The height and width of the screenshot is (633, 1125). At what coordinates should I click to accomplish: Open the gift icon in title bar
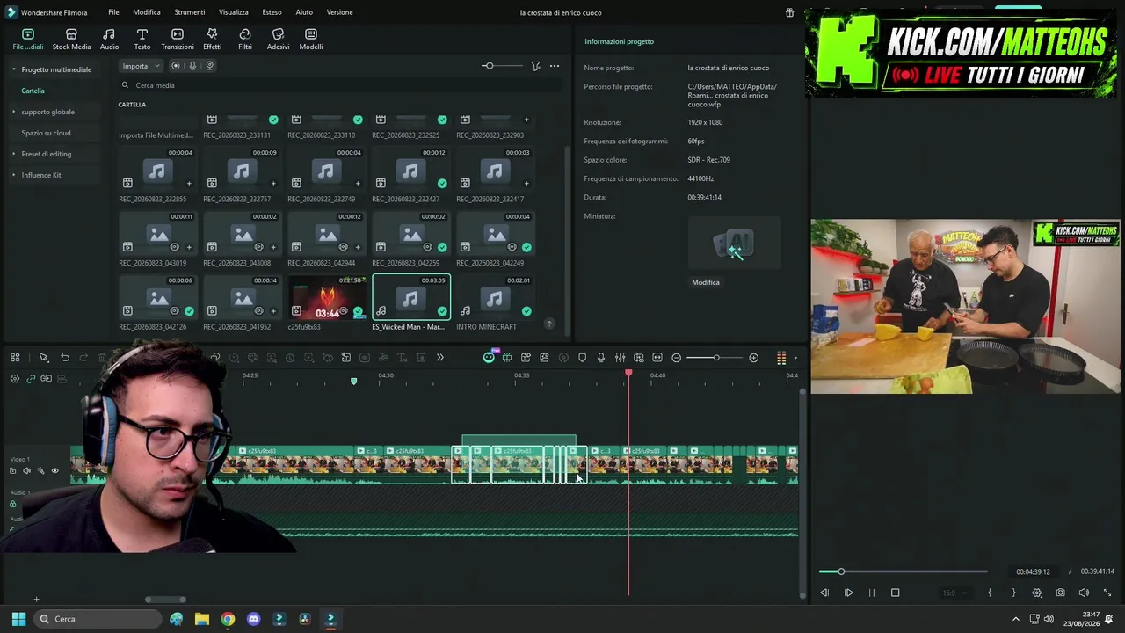pos(789,12)
